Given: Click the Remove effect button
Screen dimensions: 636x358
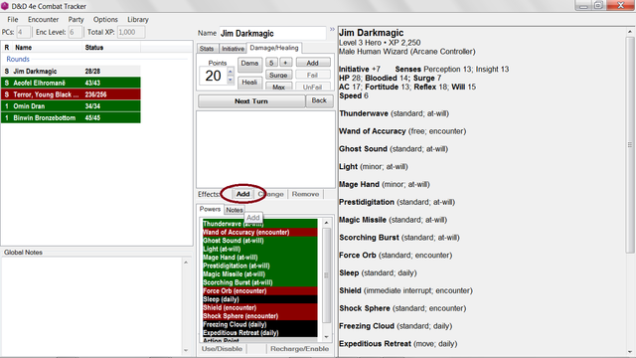Looking at the screenshot, I should click(305, 194).
